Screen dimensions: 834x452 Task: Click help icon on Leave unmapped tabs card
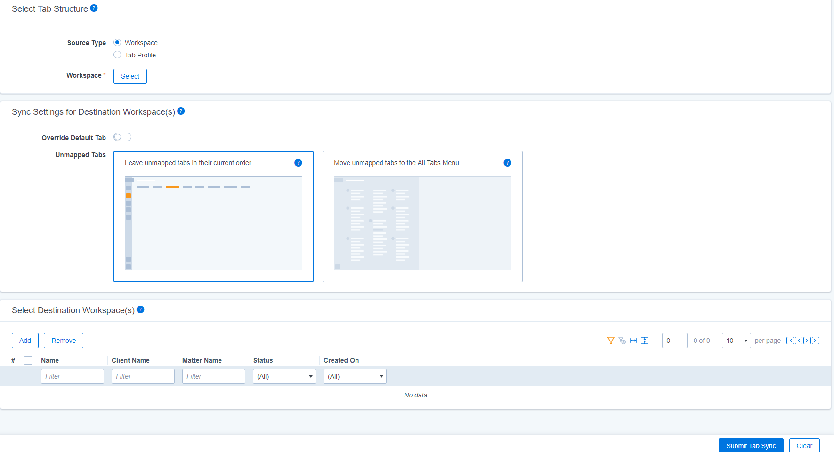point(298,163)
